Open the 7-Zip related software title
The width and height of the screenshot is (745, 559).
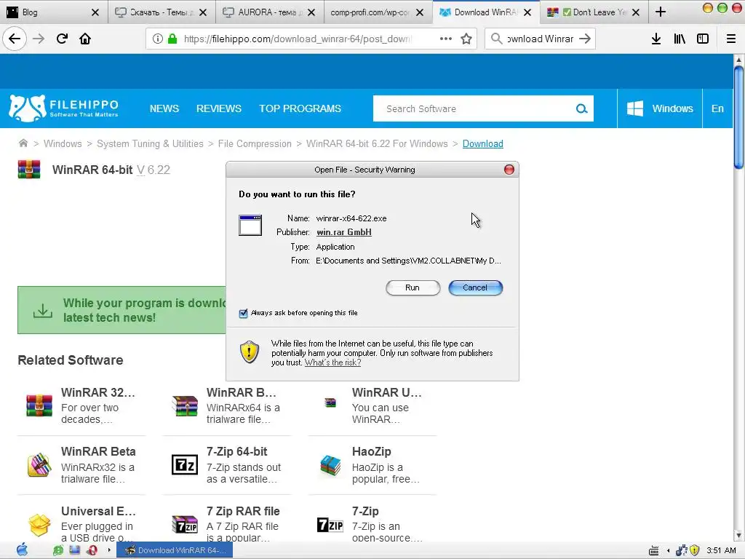coord(365,512)
